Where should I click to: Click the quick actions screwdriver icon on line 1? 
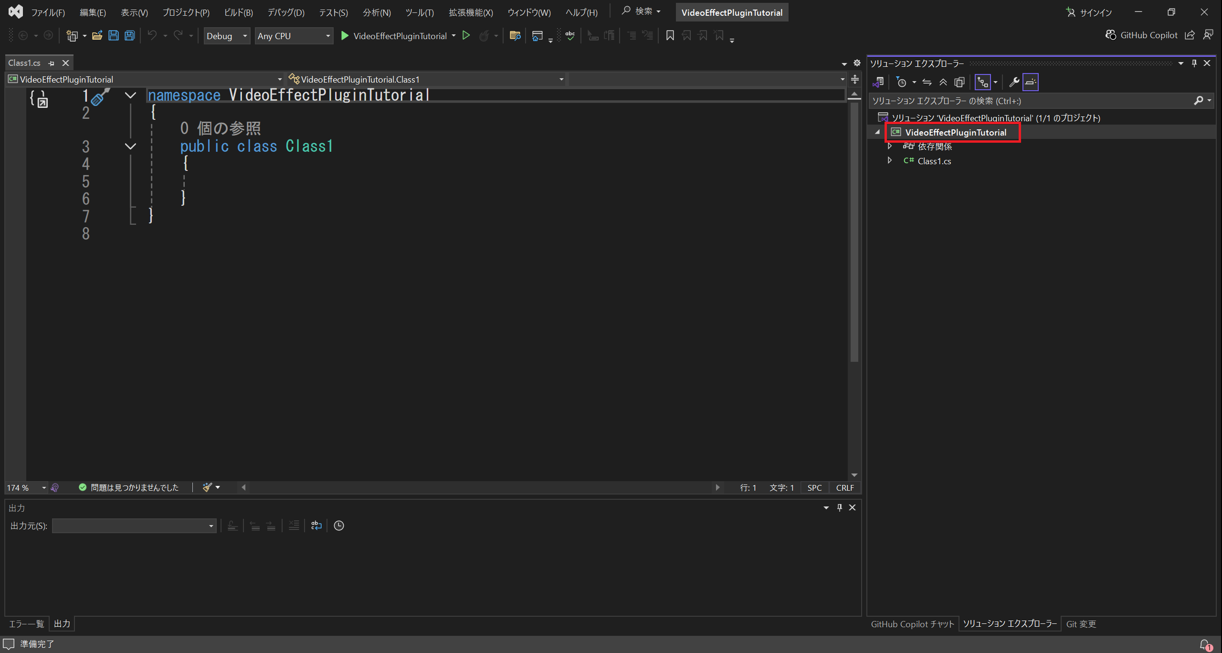[x=100, y=97]
